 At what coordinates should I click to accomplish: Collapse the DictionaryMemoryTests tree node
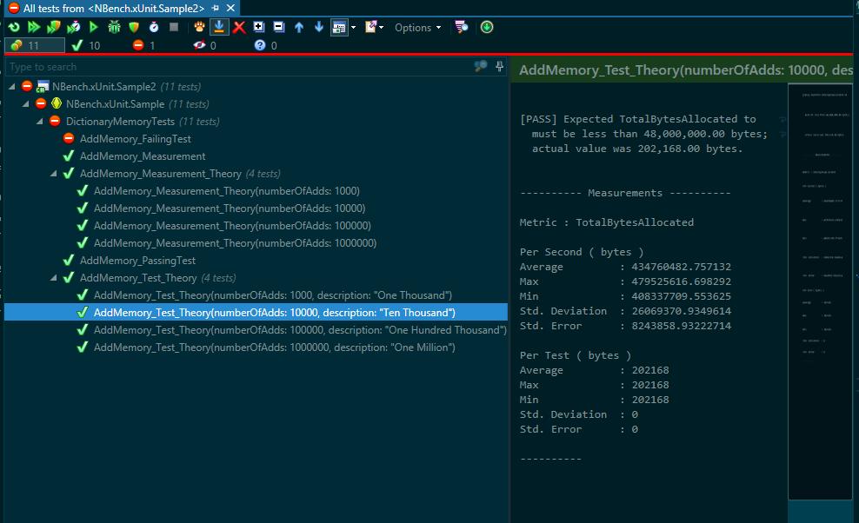pyautogui.click(x=41, y=122)
